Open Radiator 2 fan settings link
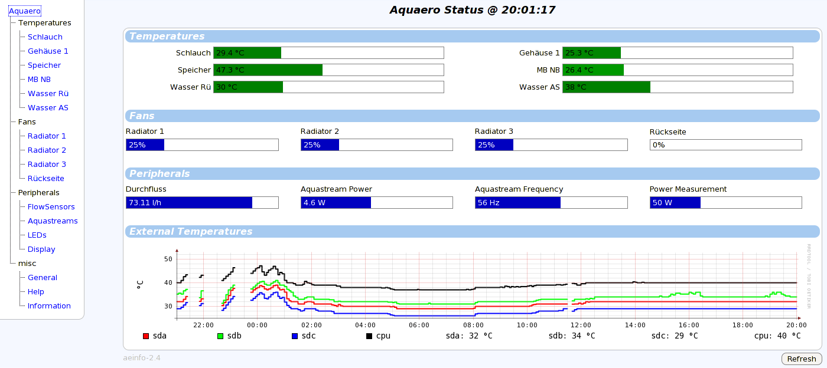Image resolution: width=827 pixels, height=368 pixels. [47, 150]
